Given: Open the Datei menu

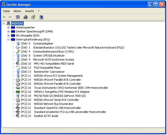Looking at the screenshot, I should click(x=7, y=11).
